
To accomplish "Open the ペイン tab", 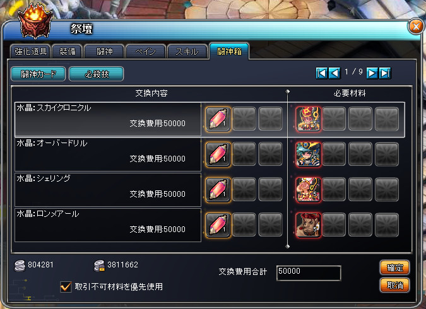I will (x=146, y=51).
